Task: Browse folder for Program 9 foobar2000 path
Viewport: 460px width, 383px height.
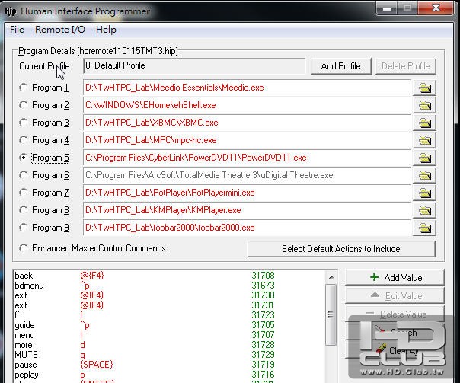Action: coord(424,228)
